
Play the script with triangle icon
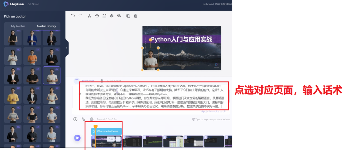(x=80, y=94)
